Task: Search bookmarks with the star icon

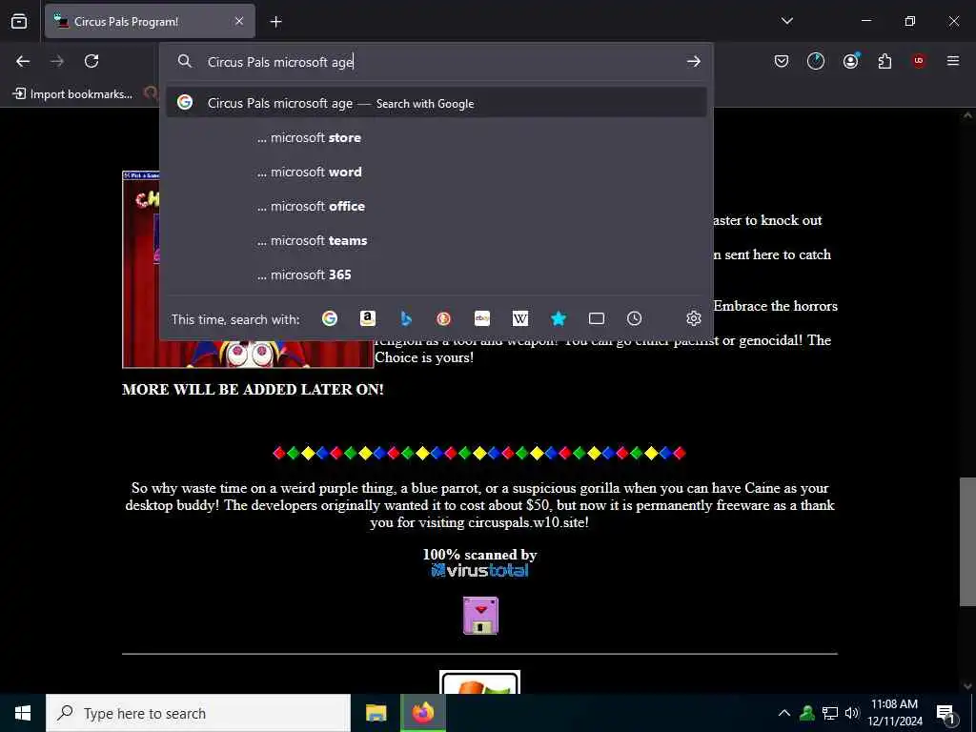Action: coord(559,318)
